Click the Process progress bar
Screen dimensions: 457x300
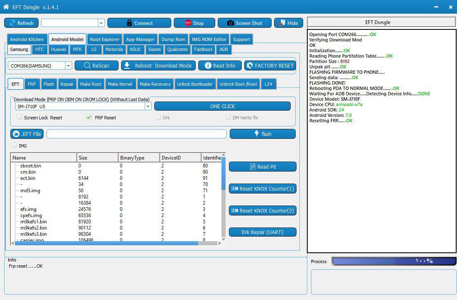[394, 261]
